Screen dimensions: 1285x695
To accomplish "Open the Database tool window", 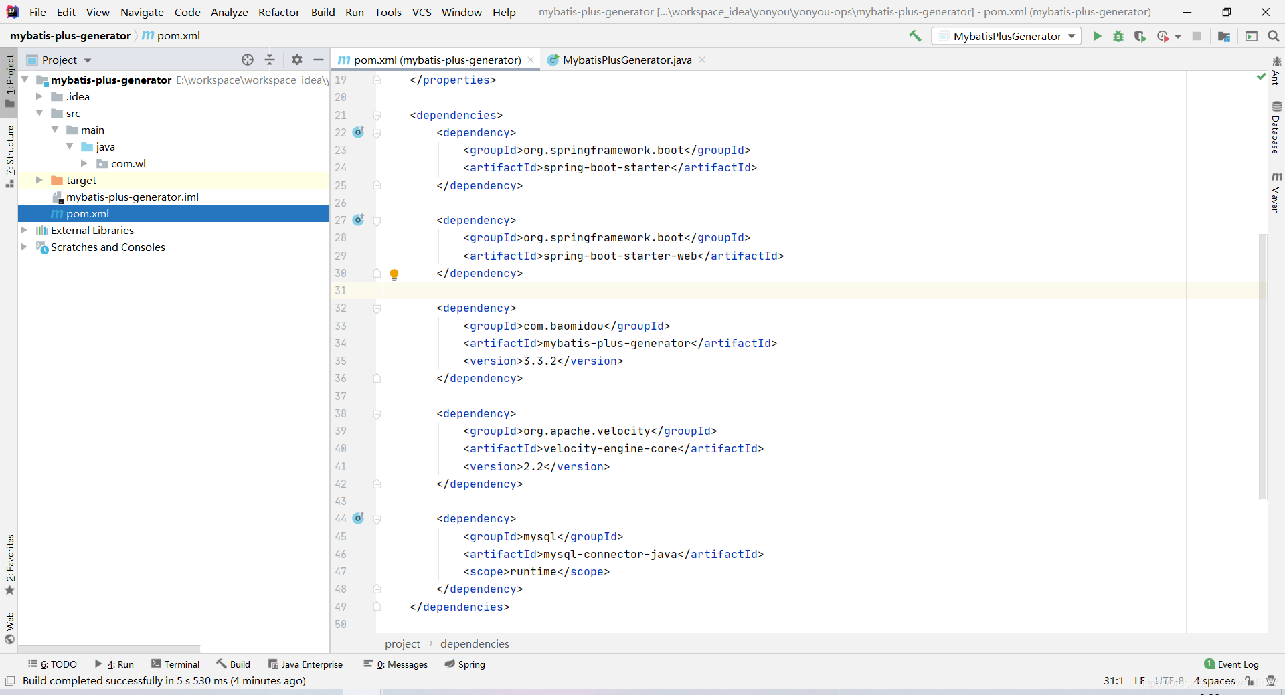I will [x=1276, y=127].
